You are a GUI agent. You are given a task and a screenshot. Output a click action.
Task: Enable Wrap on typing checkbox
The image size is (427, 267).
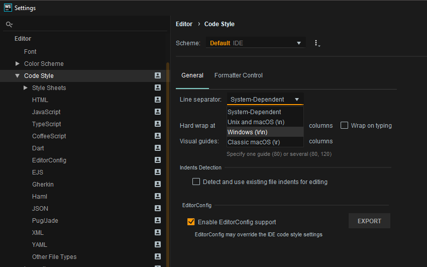point(345,126)
